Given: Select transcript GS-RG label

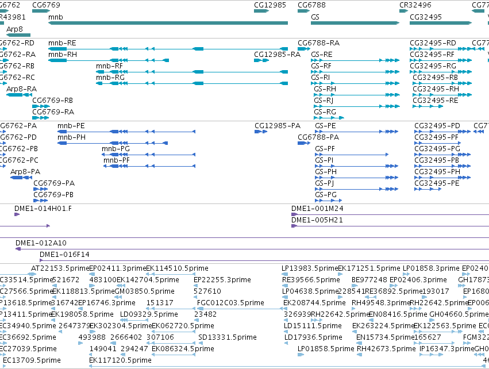Looking at the screenshot, I should pyautogui.click(x=325, y=112).
